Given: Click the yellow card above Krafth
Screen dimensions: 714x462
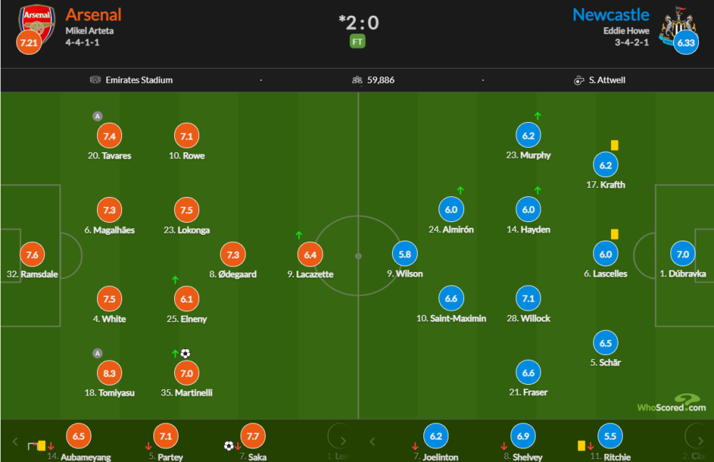Looking at the screenshot, I should click(614, 146).
